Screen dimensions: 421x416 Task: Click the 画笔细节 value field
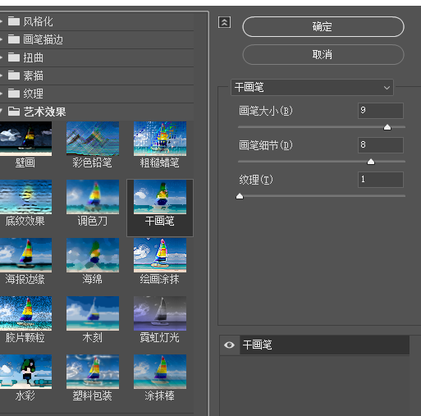381,145
